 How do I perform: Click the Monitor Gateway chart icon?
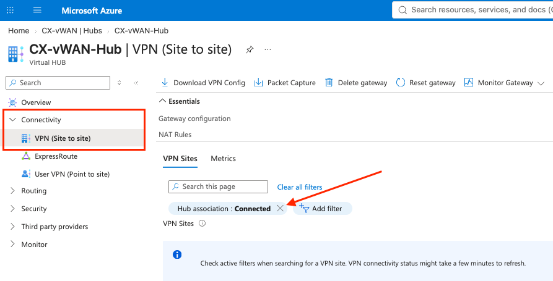click(x=469, y=82)
